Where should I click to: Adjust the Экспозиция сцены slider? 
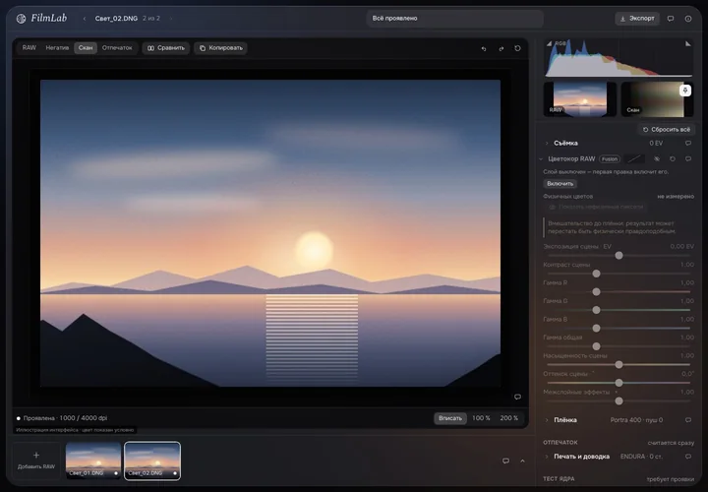pyautogui.click(x=619, y=255)
